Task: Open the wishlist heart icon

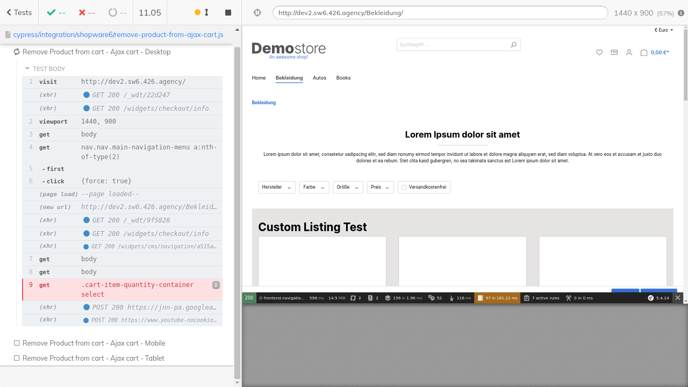Action: point(599,53)
